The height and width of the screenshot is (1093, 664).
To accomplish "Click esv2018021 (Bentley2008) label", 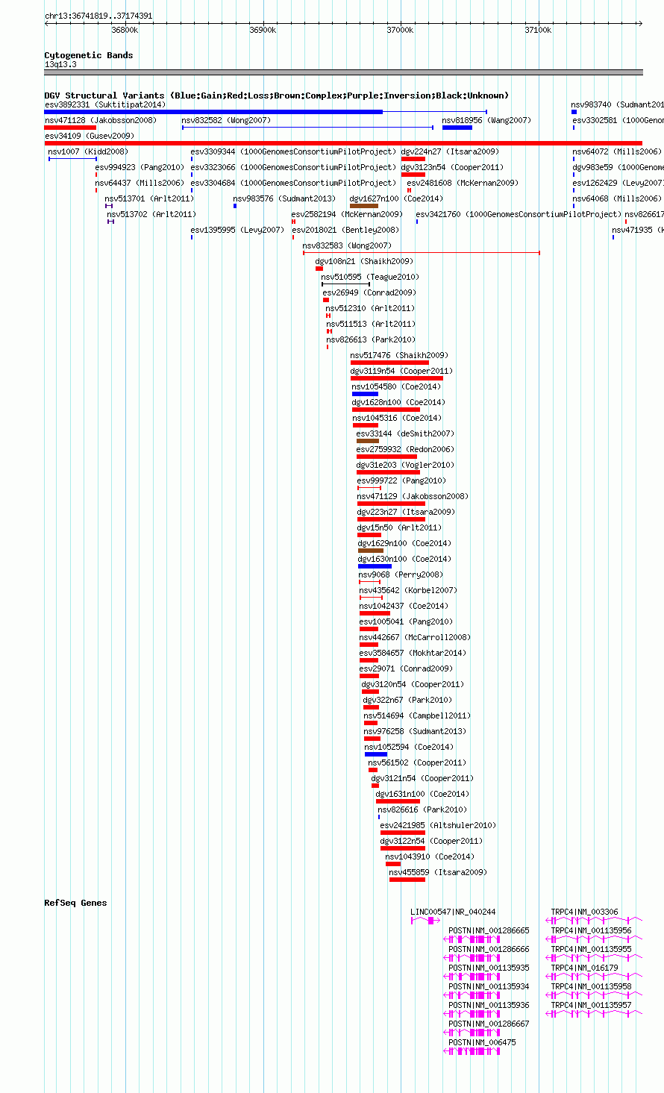I will 345,231.
